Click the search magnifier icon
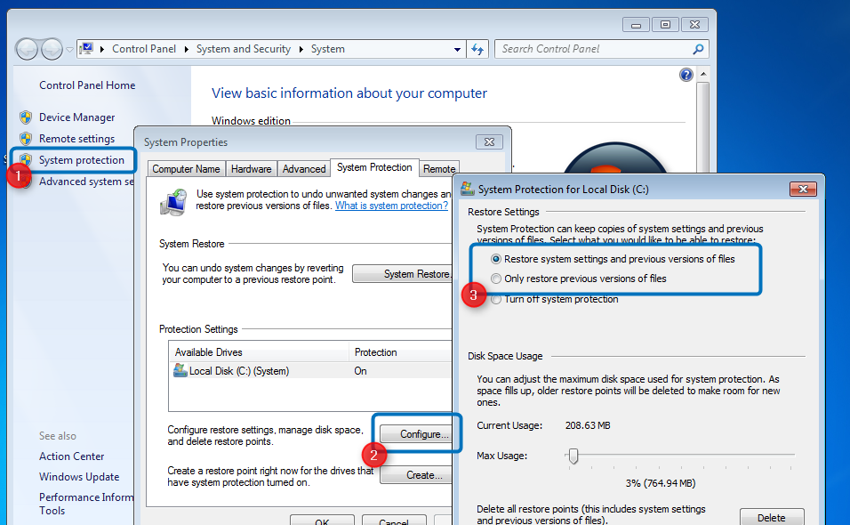This screenshot has height=525, width=850. tap(698, 49)
